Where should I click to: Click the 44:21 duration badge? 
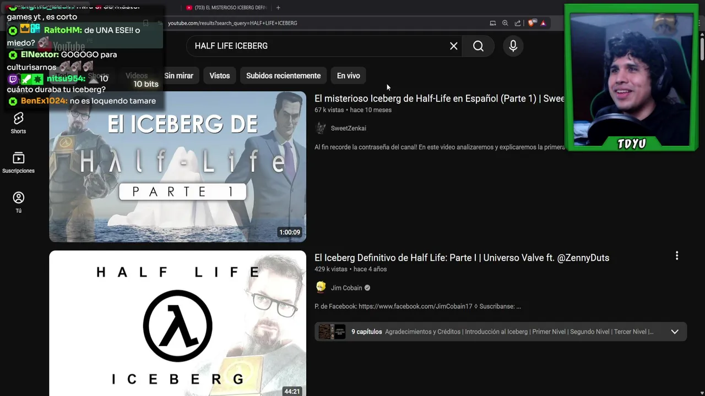(292, 392)
